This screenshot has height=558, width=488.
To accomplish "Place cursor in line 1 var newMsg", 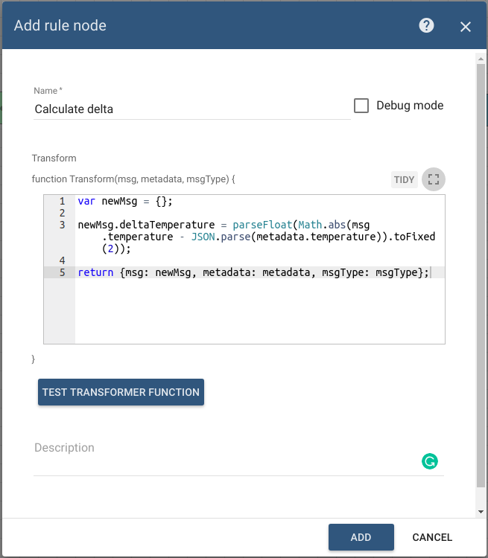I will [x=125, y=202].
